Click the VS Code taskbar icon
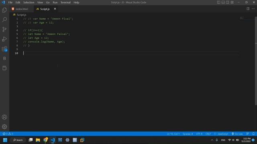This screenshot has width=257, height=144. click(53, 140)
